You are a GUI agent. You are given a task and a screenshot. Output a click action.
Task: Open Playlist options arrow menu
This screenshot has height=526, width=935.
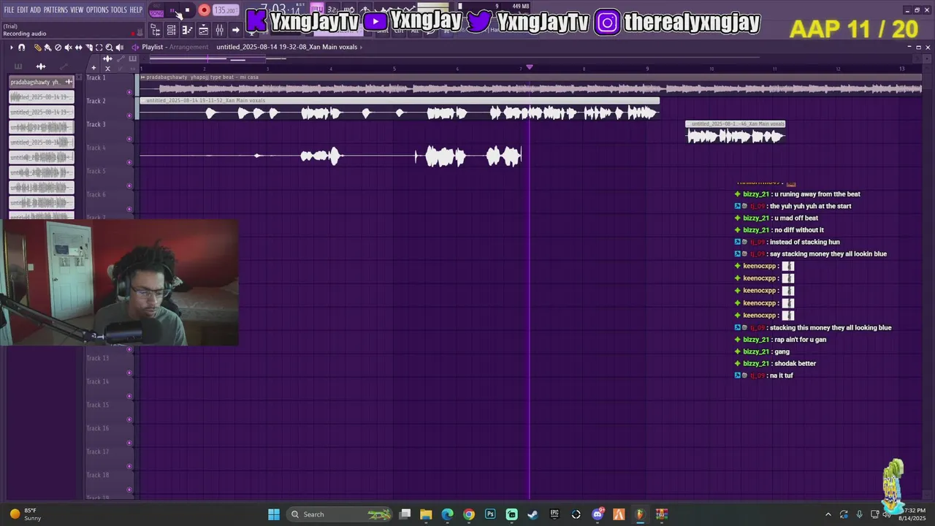[x=11, y=47]
